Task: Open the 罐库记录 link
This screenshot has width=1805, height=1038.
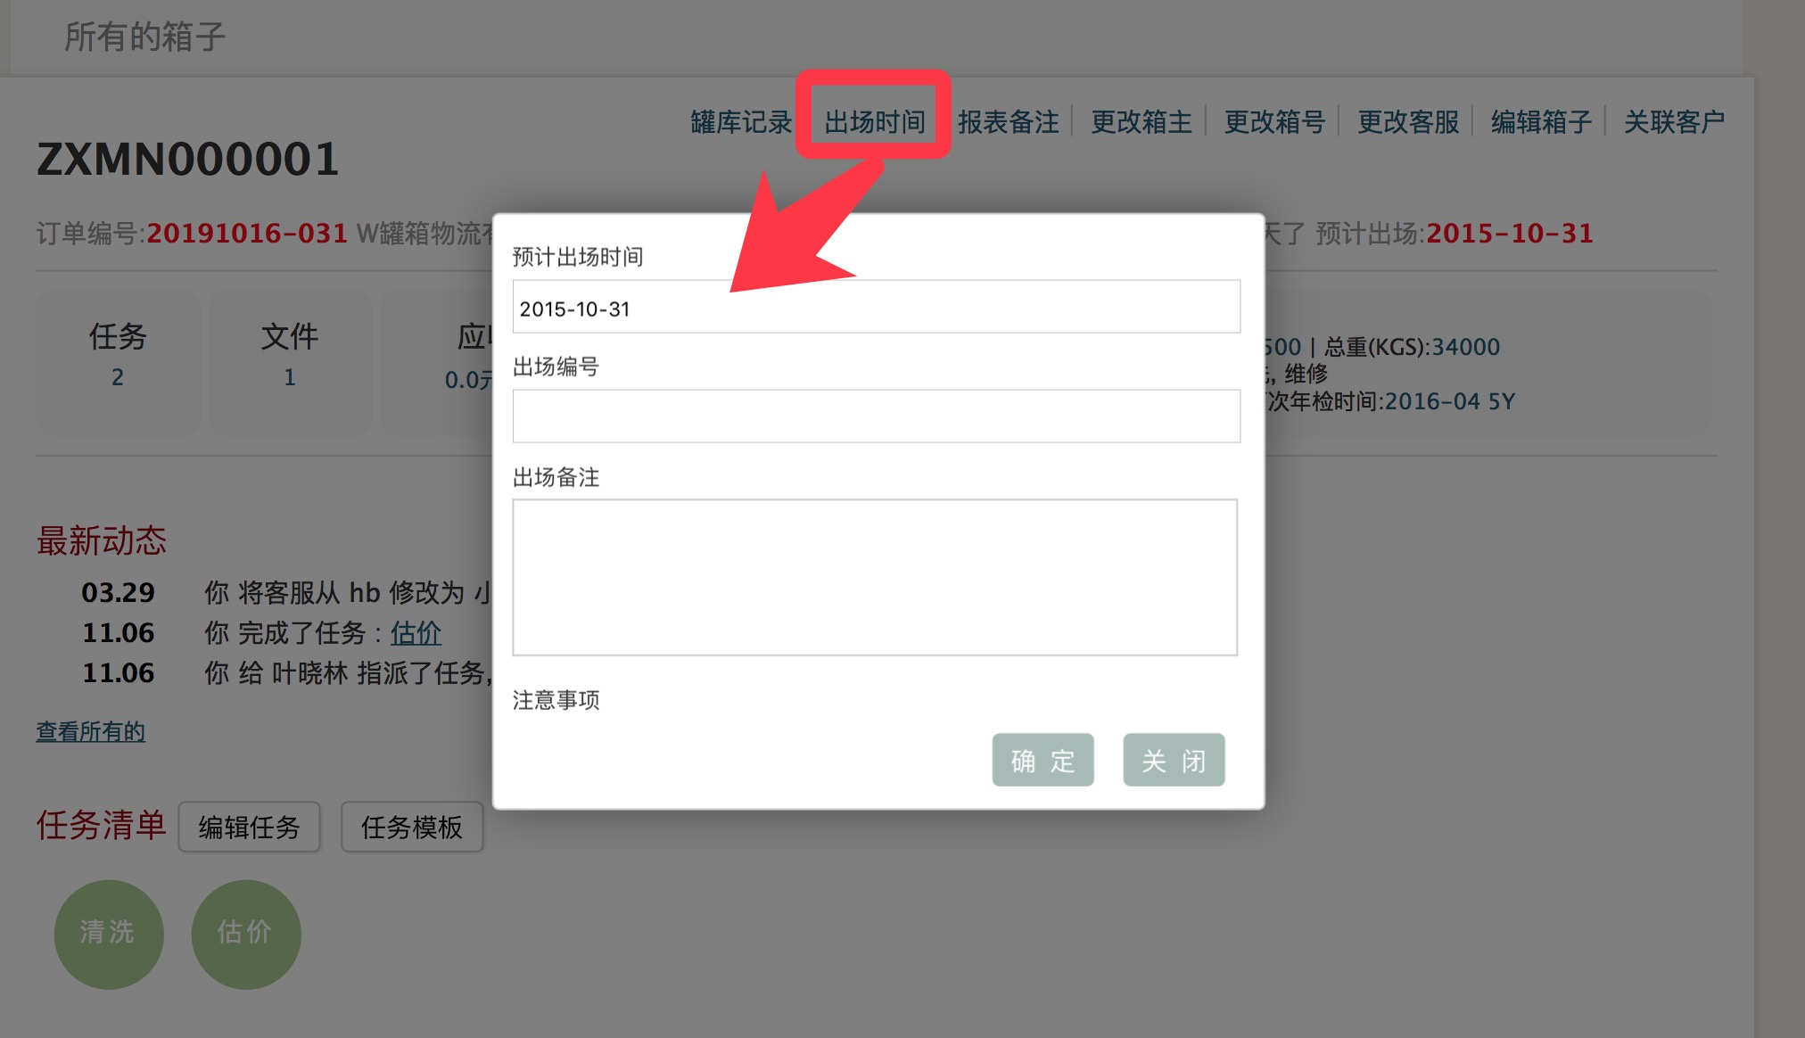Action: [x=740, y=122]
